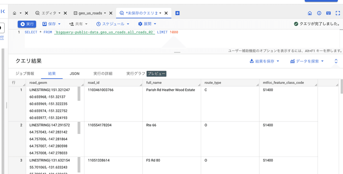
Task: Click the add new tab plus icon
Action: (x=178, y=13)
